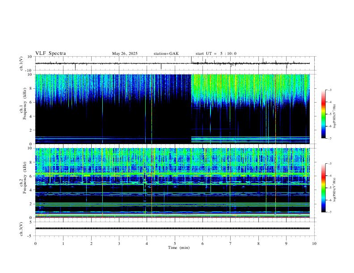
Task: Click the 'Time (min)' axis label
Action: [x=179, y=248]
